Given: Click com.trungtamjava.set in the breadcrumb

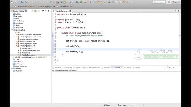Looking at the screenshot, I should coord(47,7).
